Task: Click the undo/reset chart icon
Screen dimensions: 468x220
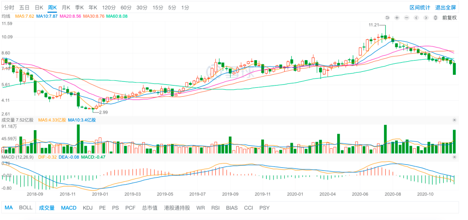Action: pos(387,18)
